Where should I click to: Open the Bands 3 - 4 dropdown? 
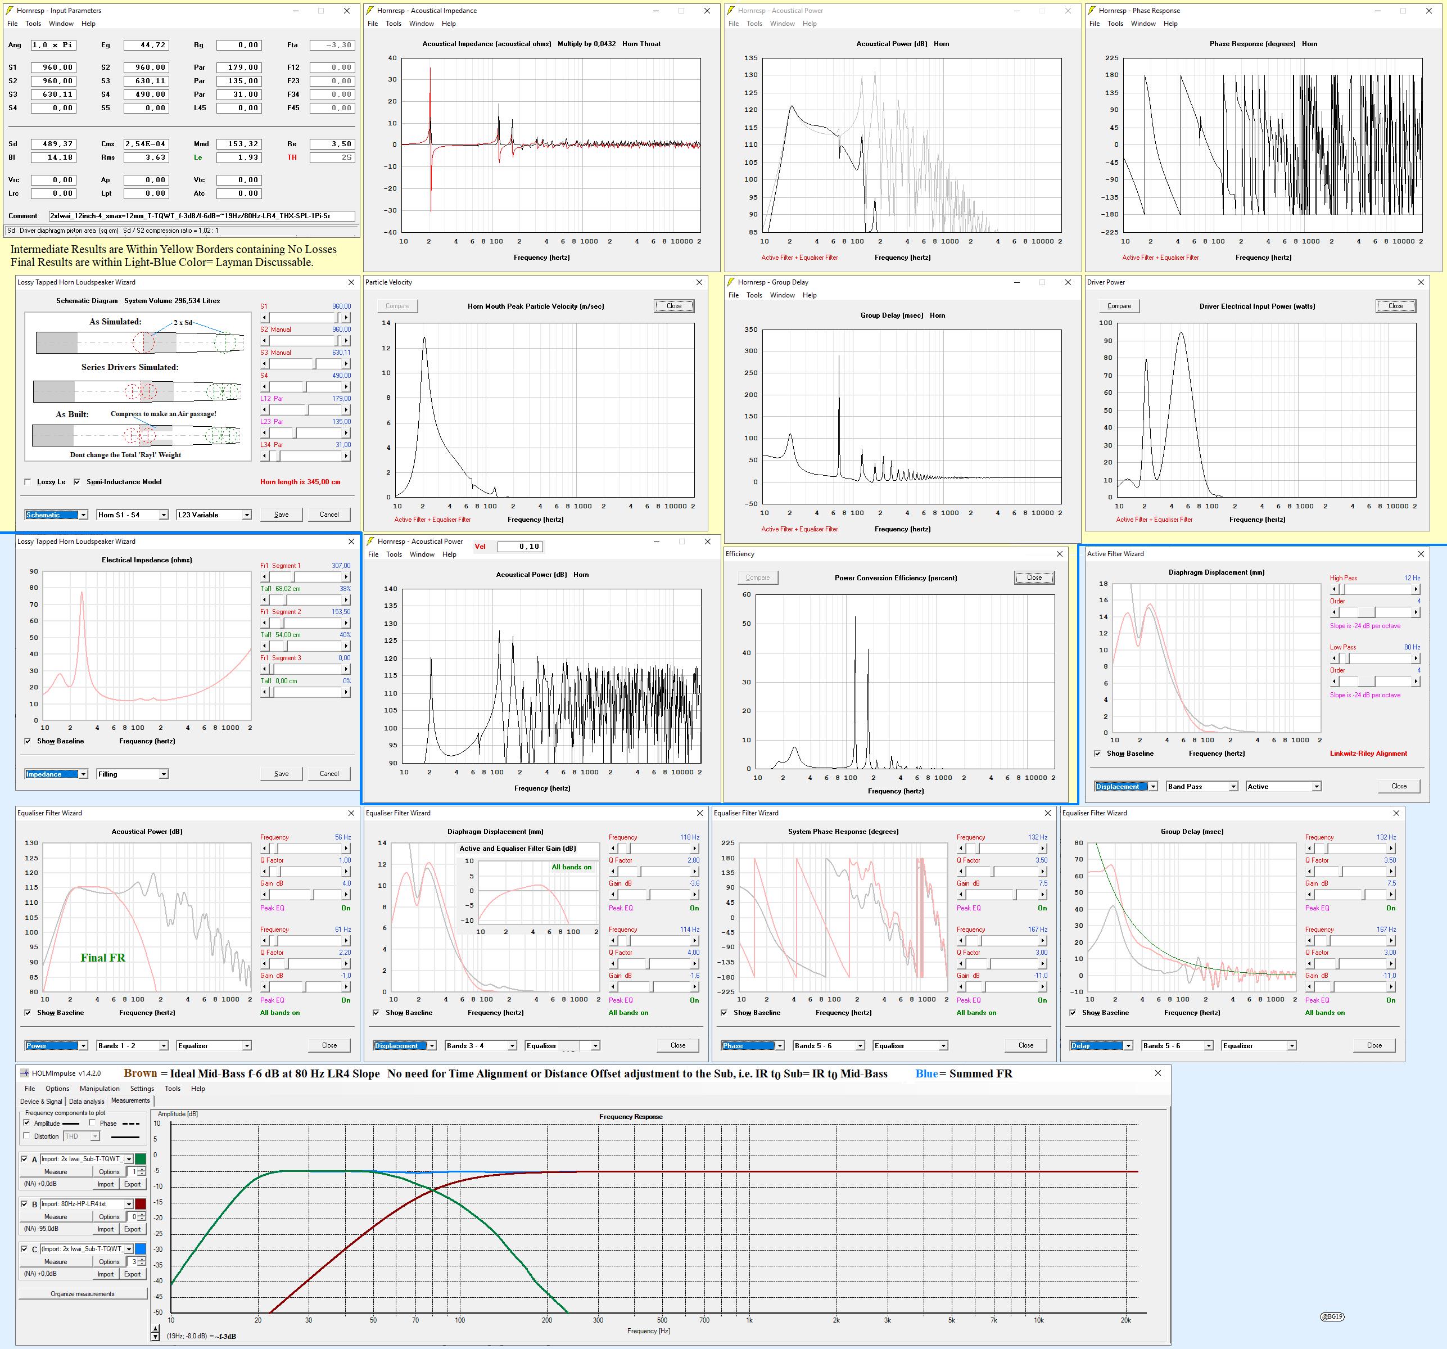(481, 1045)
